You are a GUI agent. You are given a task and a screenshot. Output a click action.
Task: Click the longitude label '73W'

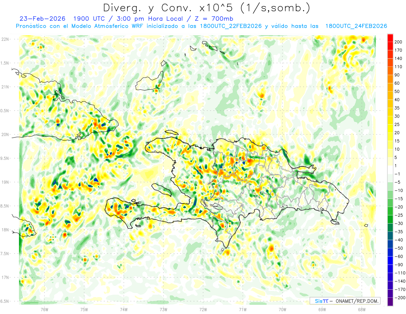click(x=163, y=309)
